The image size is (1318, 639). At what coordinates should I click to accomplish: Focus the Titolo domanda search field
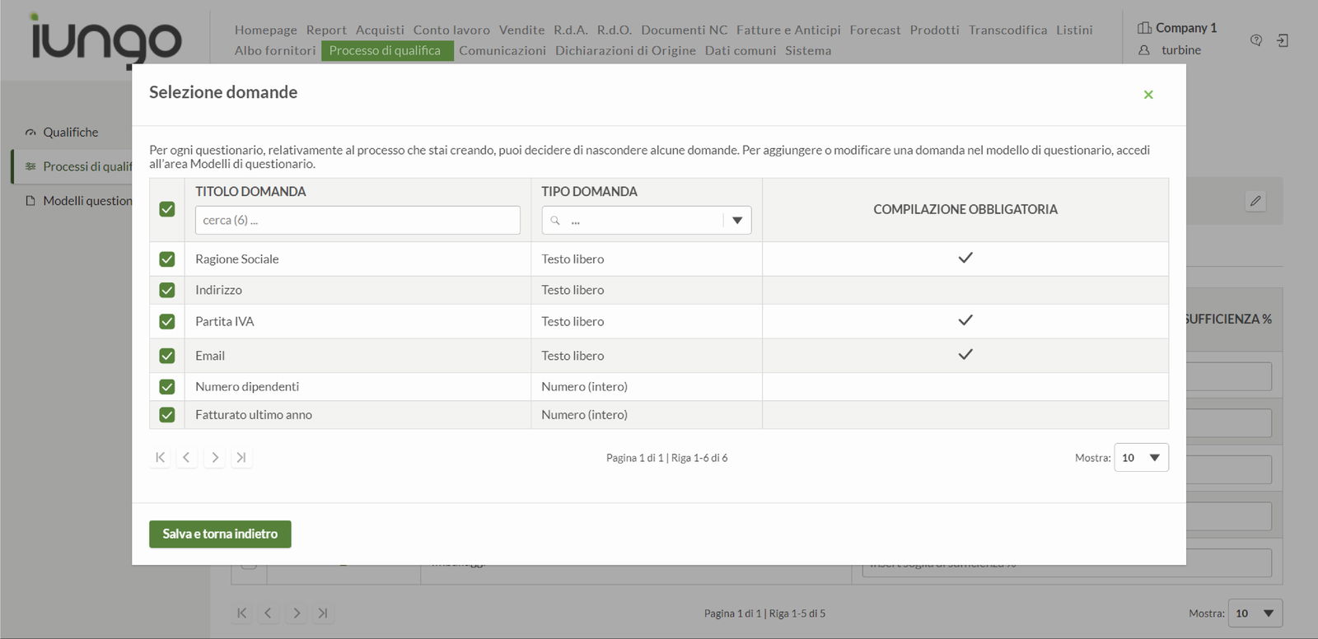[x=358, y=220]
